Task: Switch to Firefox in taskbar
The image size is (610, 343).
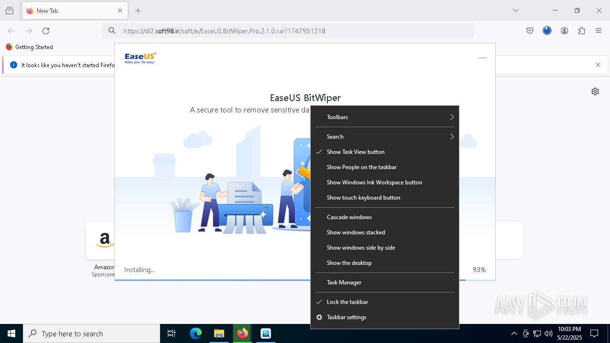Action: click(x=243, y=333)
